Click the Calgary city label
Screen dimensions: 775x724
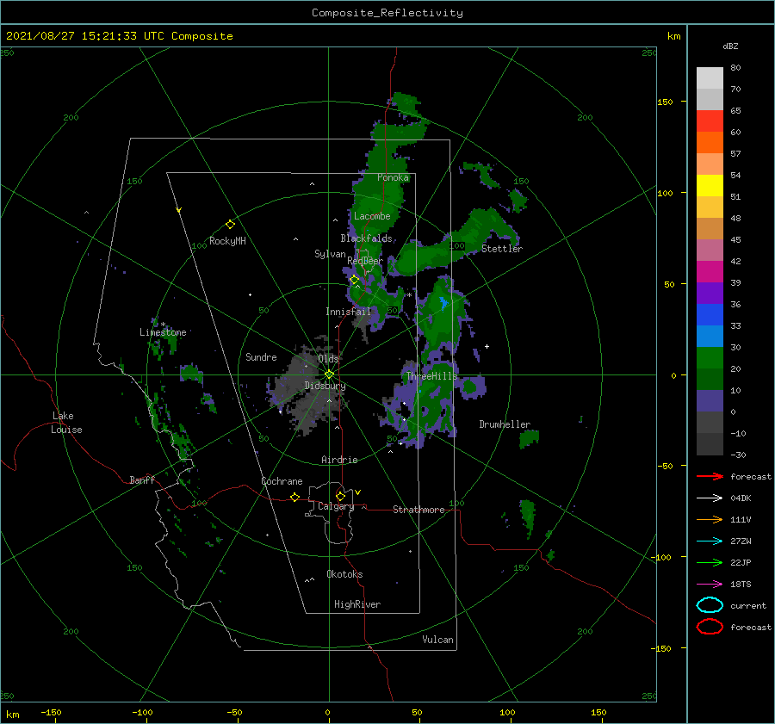pos(336,506)
